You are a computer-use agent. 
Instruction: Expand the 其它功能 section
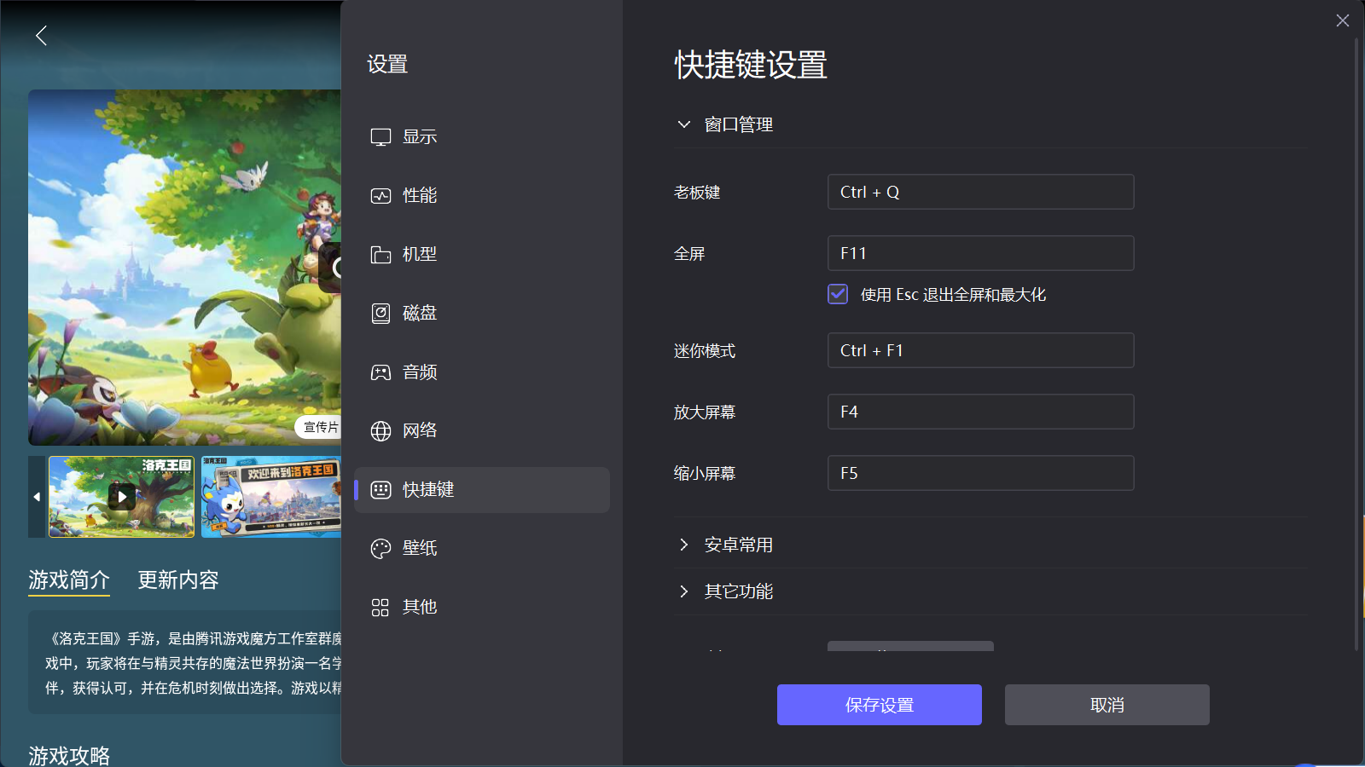coord(683,591)
